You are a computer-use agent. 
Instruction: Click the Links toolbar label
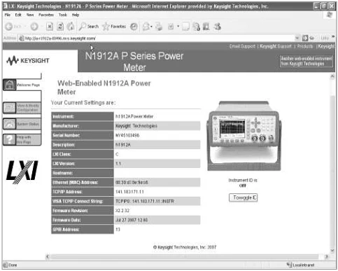tap(325, 38)
